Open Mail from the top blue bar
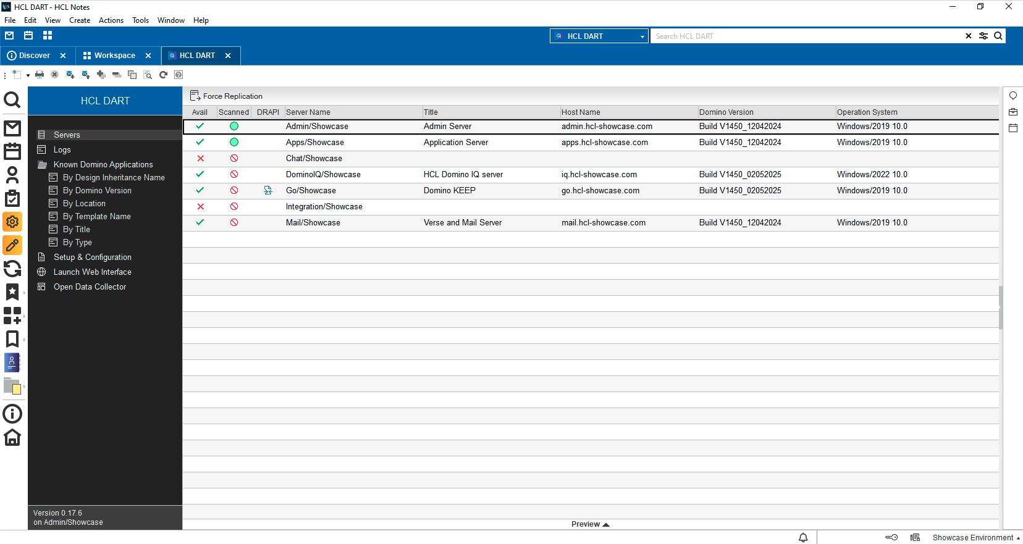The width and height of the screenshot is (1023, 544). tap(9, 35)
